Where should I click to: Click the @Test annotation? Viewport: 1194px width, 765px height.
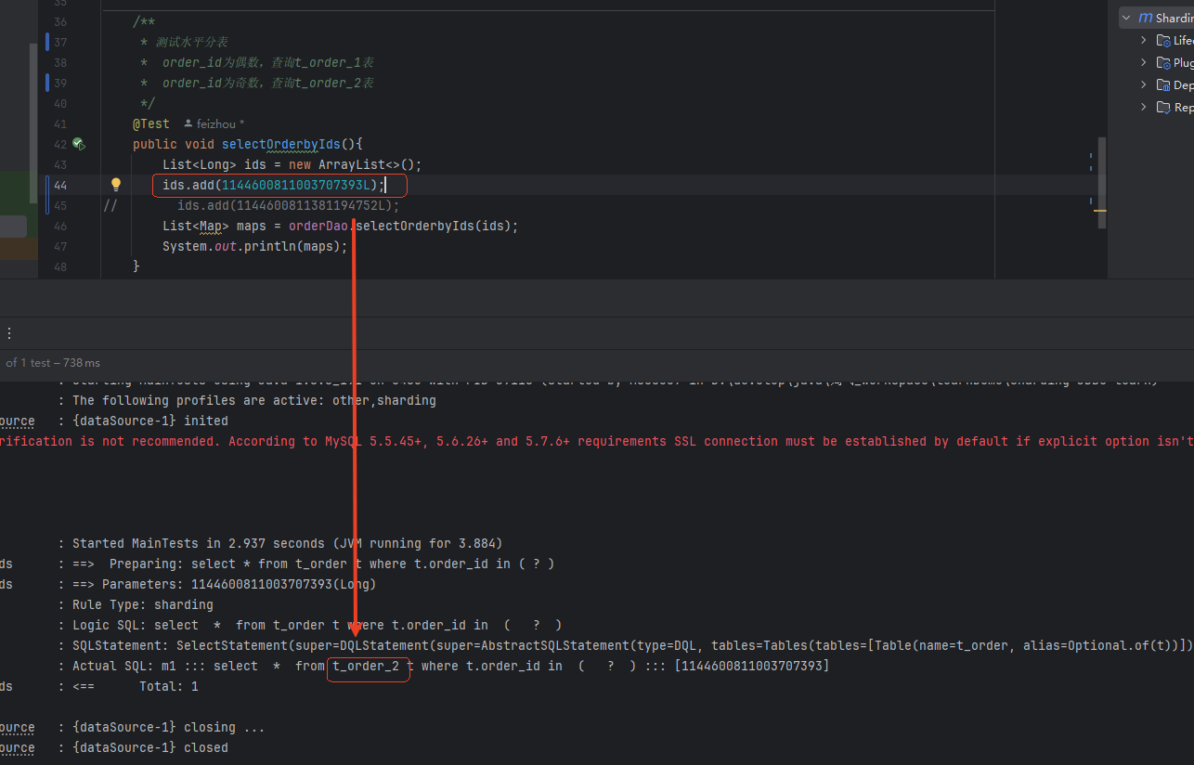click(151, 123)
